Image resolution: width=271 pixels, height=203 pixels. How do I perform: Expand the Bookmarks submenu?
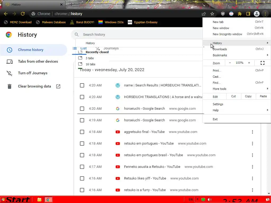[x=237, y=55]
